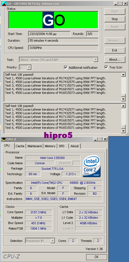This screenshot has height=262, width=129.
Task: Click the L1 Data cache value
Action: (x=89, y=212)
